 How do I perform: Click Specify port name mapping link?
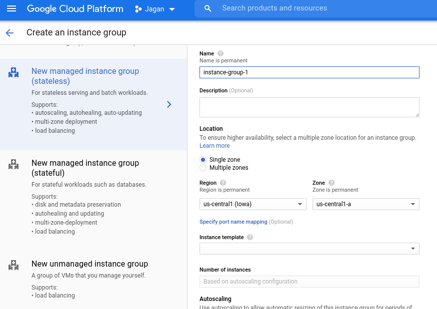tap(233, 222)
